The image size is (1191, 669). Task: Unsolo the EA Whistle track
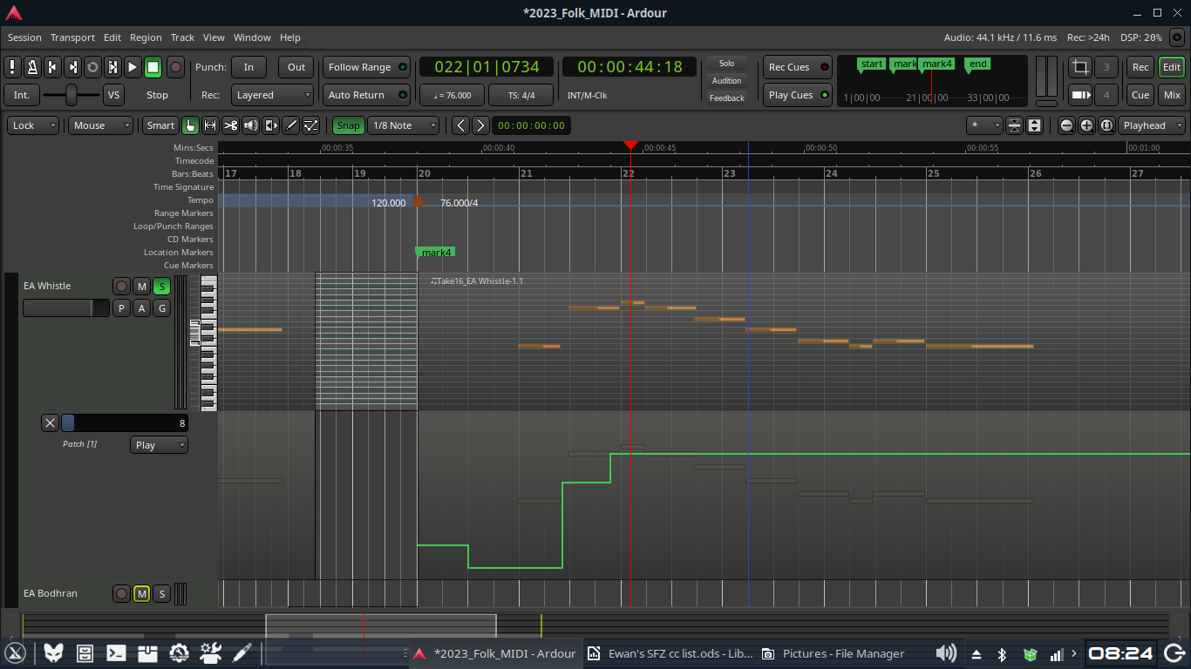[161, 287]
